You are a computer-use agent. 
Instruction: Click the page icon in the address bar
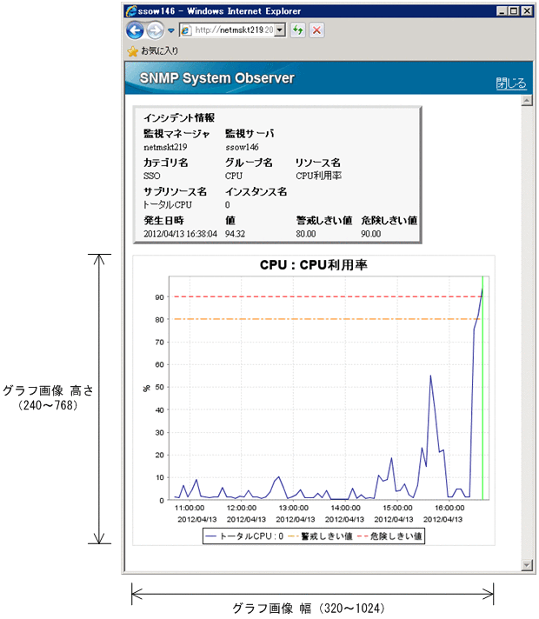click(x=186, y=30)
